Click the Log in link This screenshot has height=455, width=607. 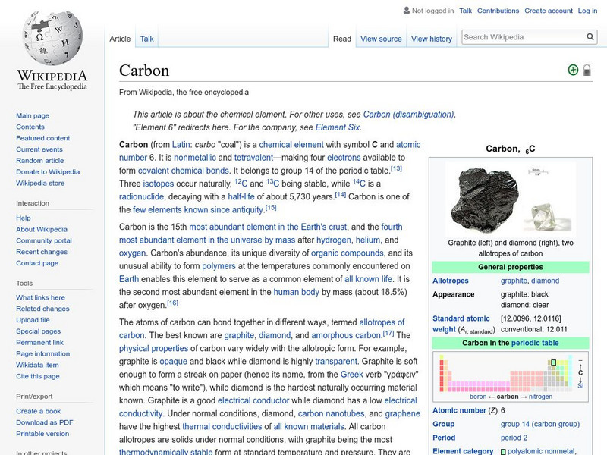point(587,11)
